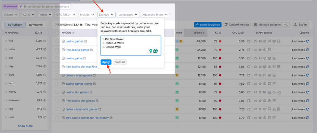Expand the slot keyword group
Viewport: 317px width, 133px height.
(x=6, y=58)
